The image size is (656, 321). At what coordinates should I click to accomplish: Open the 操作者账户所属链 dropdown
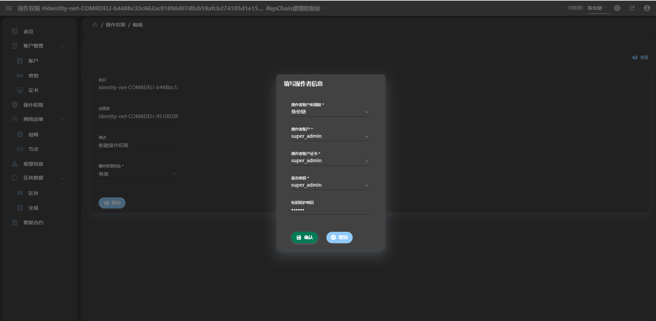[x=331, y=112]
